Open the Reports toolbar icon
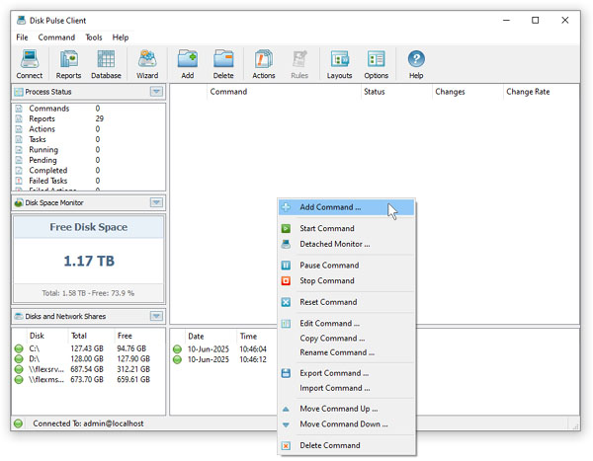Image resolution: width=593 pixels, height=461 pixels. tap(68, 64)
